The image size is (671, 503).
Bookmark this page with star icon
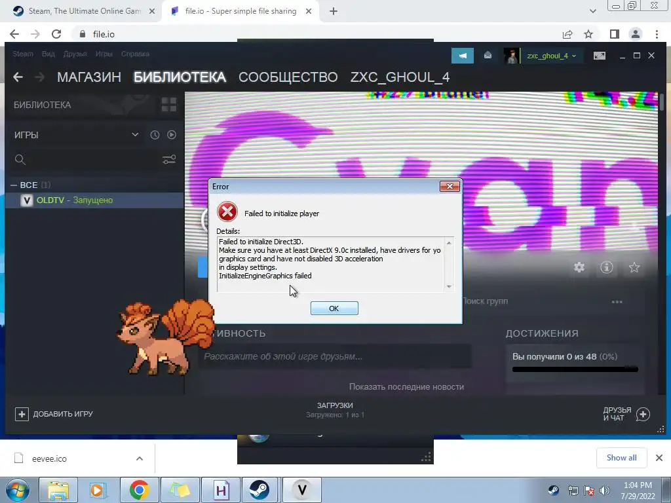(588, 34)
